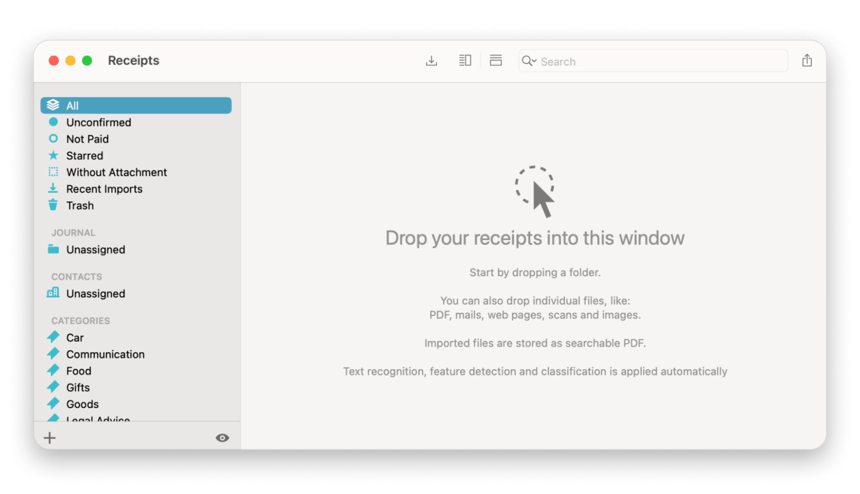Open the Without Attachment filter

coord(116,172)
